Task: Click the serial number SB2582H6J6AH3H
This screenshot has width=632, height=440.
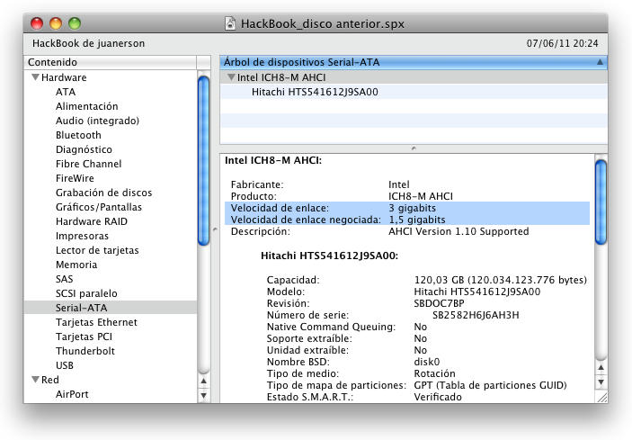Action: coord(476,315)
